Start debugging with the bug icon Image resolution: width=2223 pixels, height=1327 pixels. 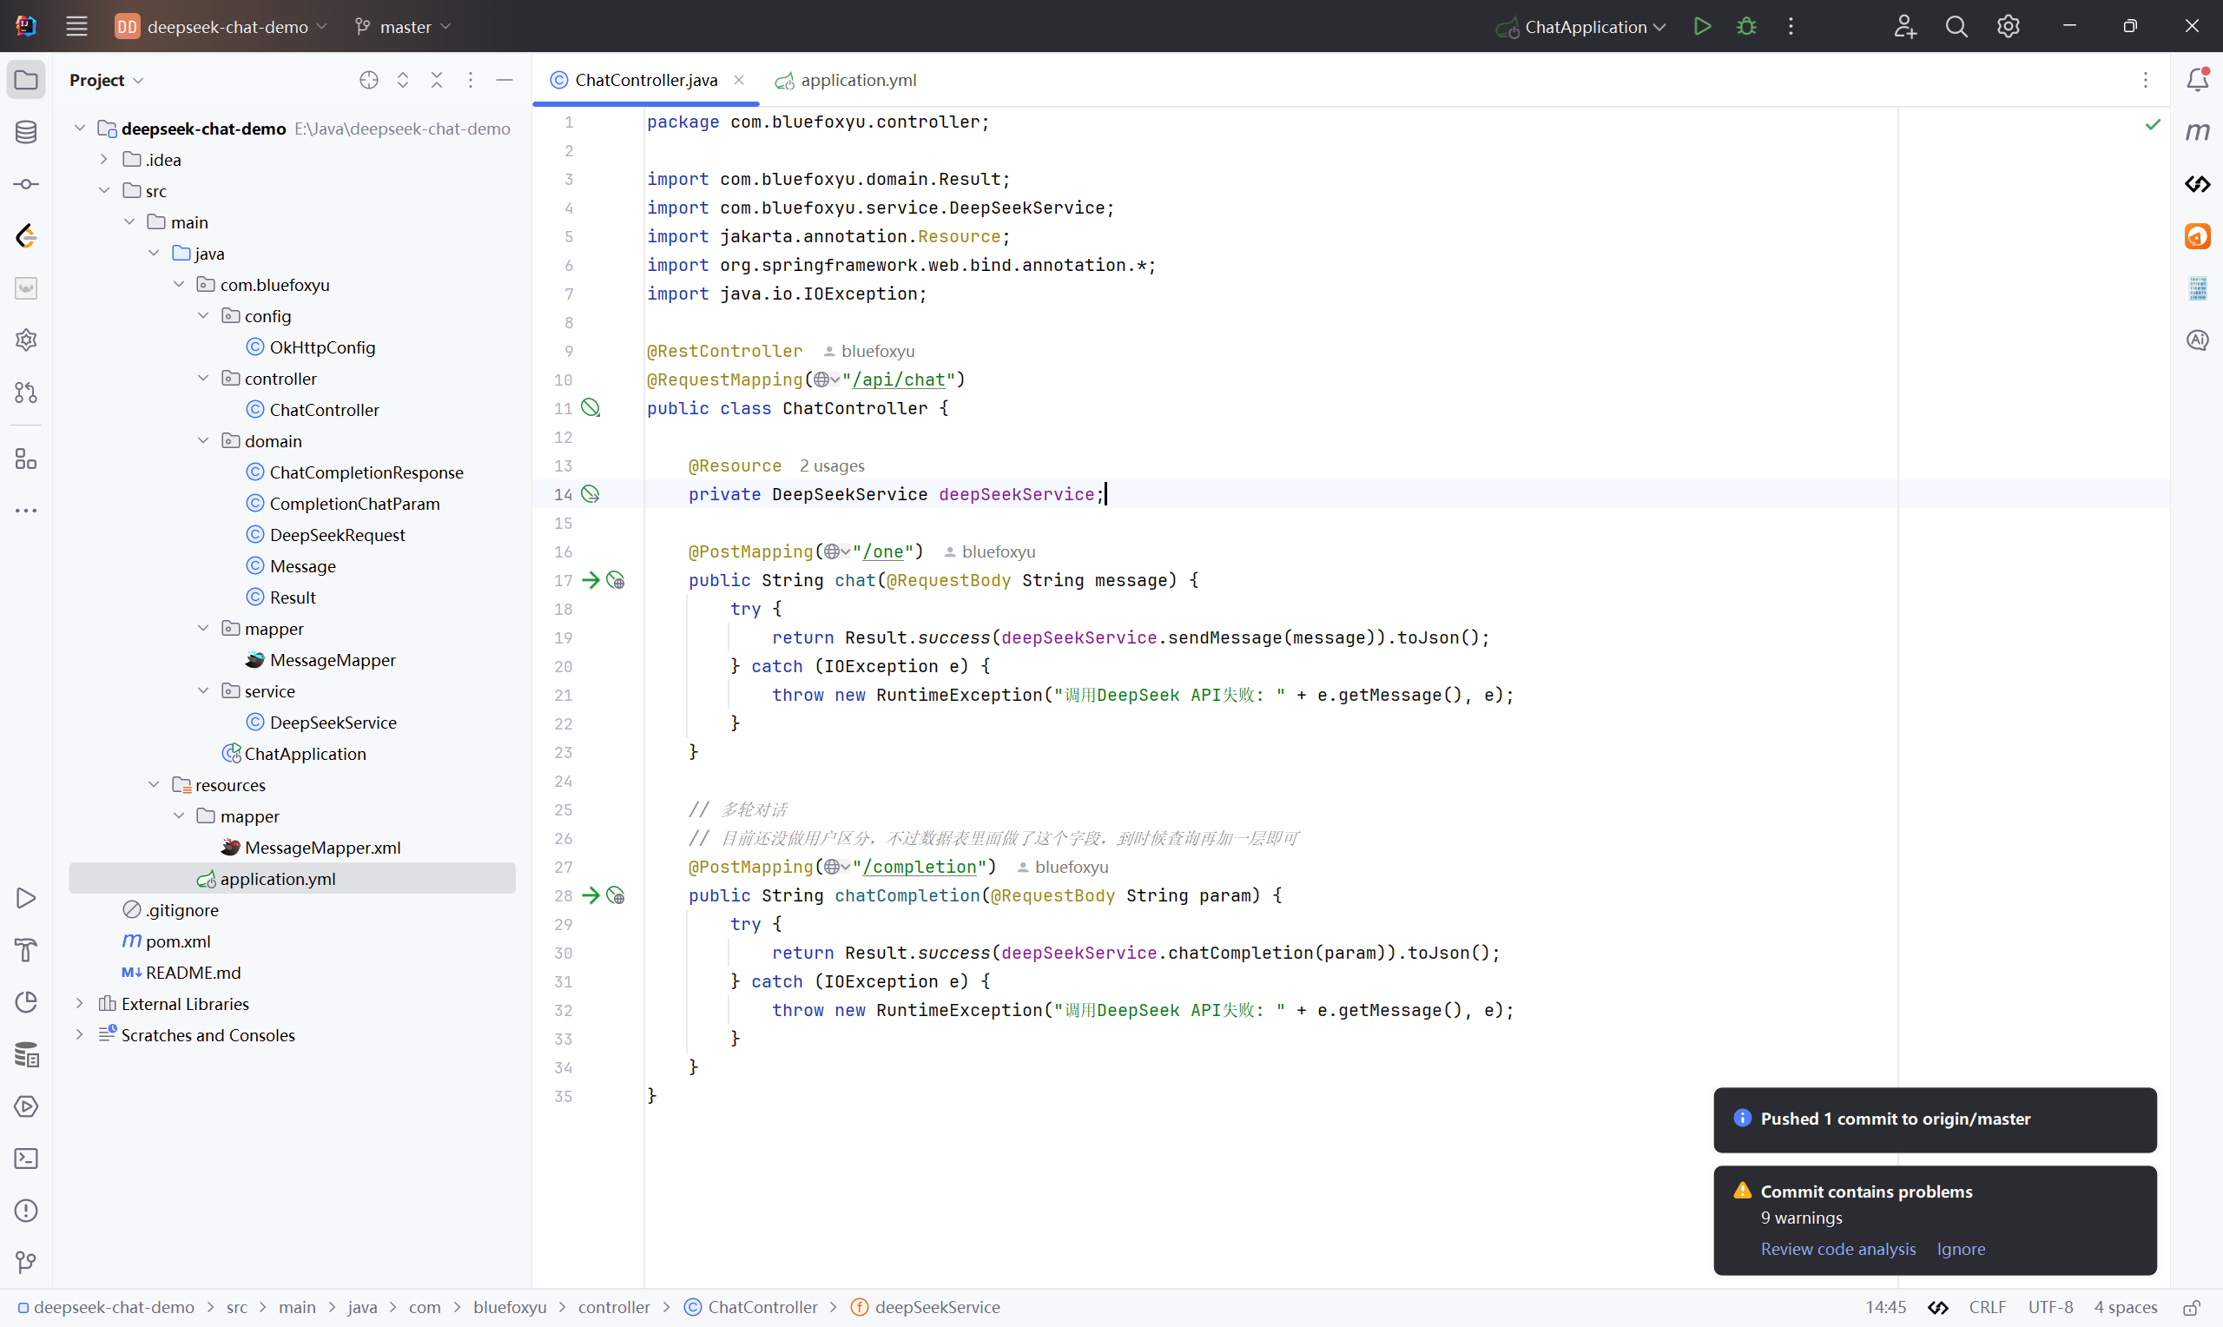tap(1745, 26)
